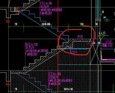Click the 180 wall dimension text

[x=97, y=24]
